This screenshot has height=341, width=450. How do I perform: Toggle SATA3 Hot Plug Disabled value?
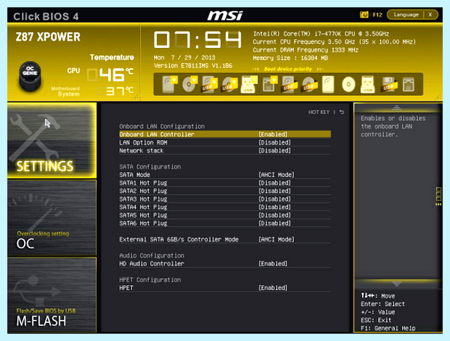click(x=274, y=199)
